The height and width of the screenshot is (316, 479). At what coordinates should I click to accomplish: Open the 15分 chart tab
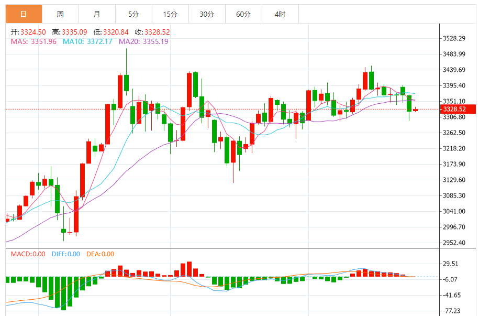coord(171,14)
